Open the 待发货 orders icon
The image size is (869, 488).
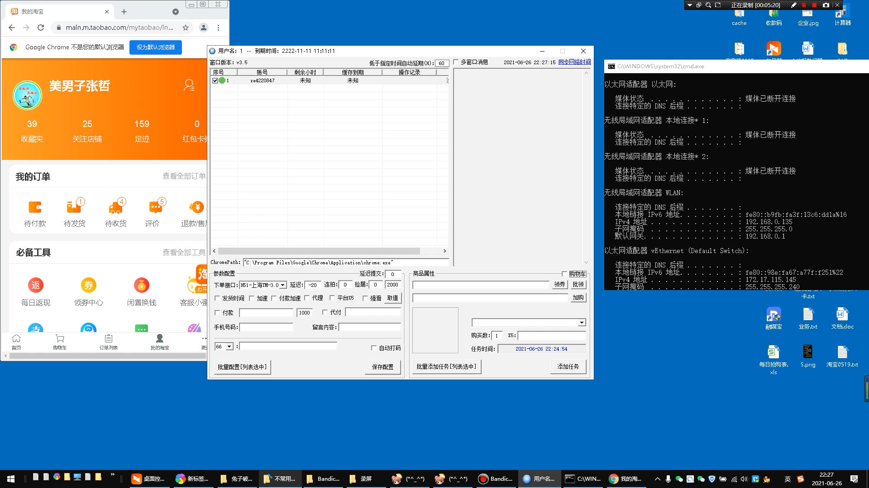[74, 206]
